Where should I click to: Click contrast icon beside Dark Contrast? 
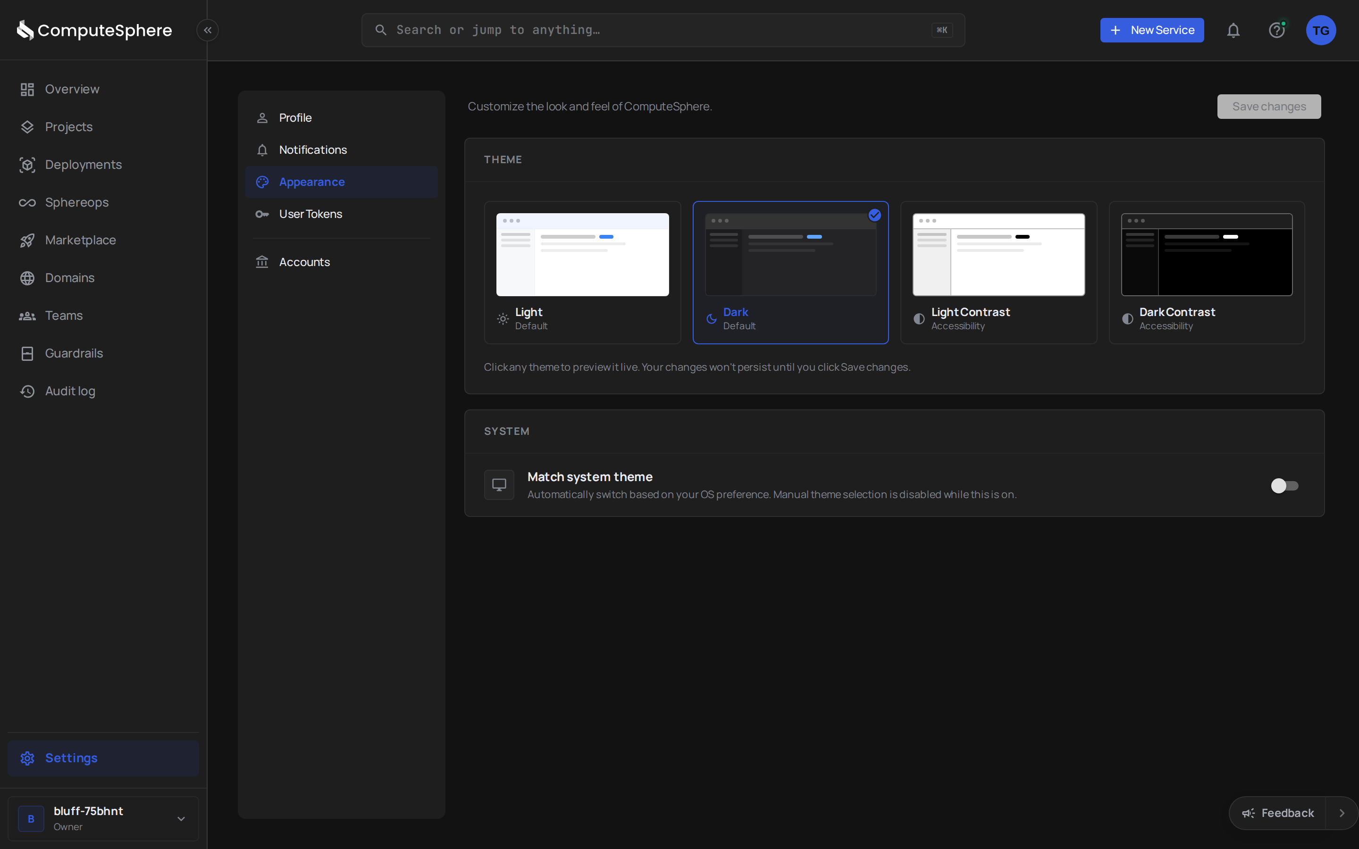[1127, 319]
